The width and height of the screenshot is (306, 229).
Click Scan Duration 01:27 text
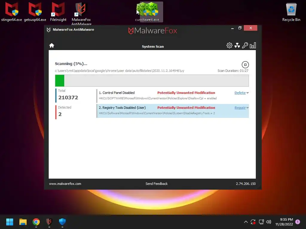click(x=233, y=71)
